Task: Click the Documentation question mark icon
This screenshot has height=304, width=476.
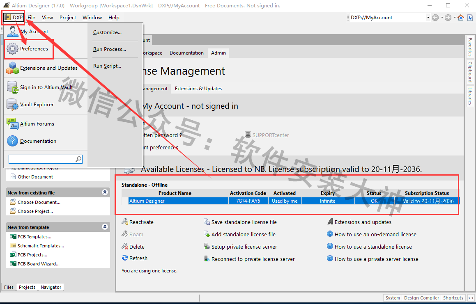Action: (13, 141)
